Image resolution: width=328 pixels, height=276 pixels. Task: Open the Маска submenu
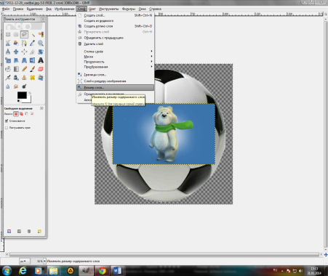click(115, 57)
